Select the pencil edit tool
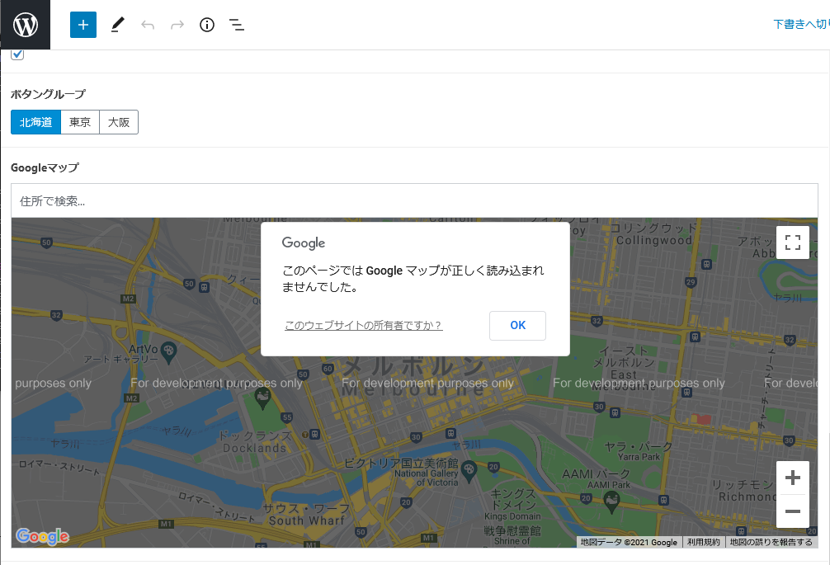Screen dimensions: 830x565 [x=117, y=25]
